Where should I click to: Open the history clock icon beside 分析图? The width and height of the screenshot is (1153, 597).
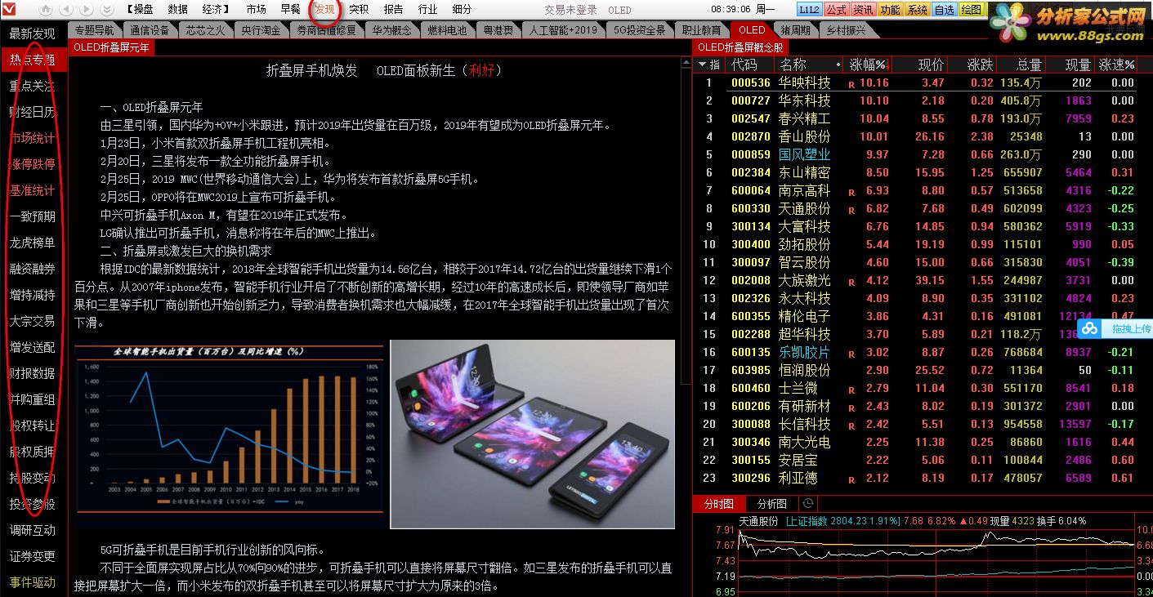click(807, 504)
